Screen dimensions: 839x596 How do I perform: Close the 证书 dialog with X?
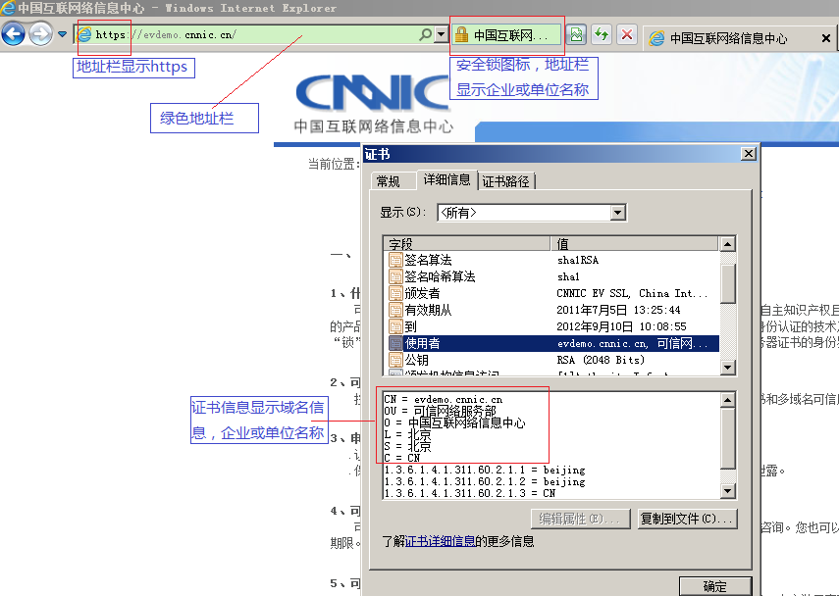pos(748,154)
